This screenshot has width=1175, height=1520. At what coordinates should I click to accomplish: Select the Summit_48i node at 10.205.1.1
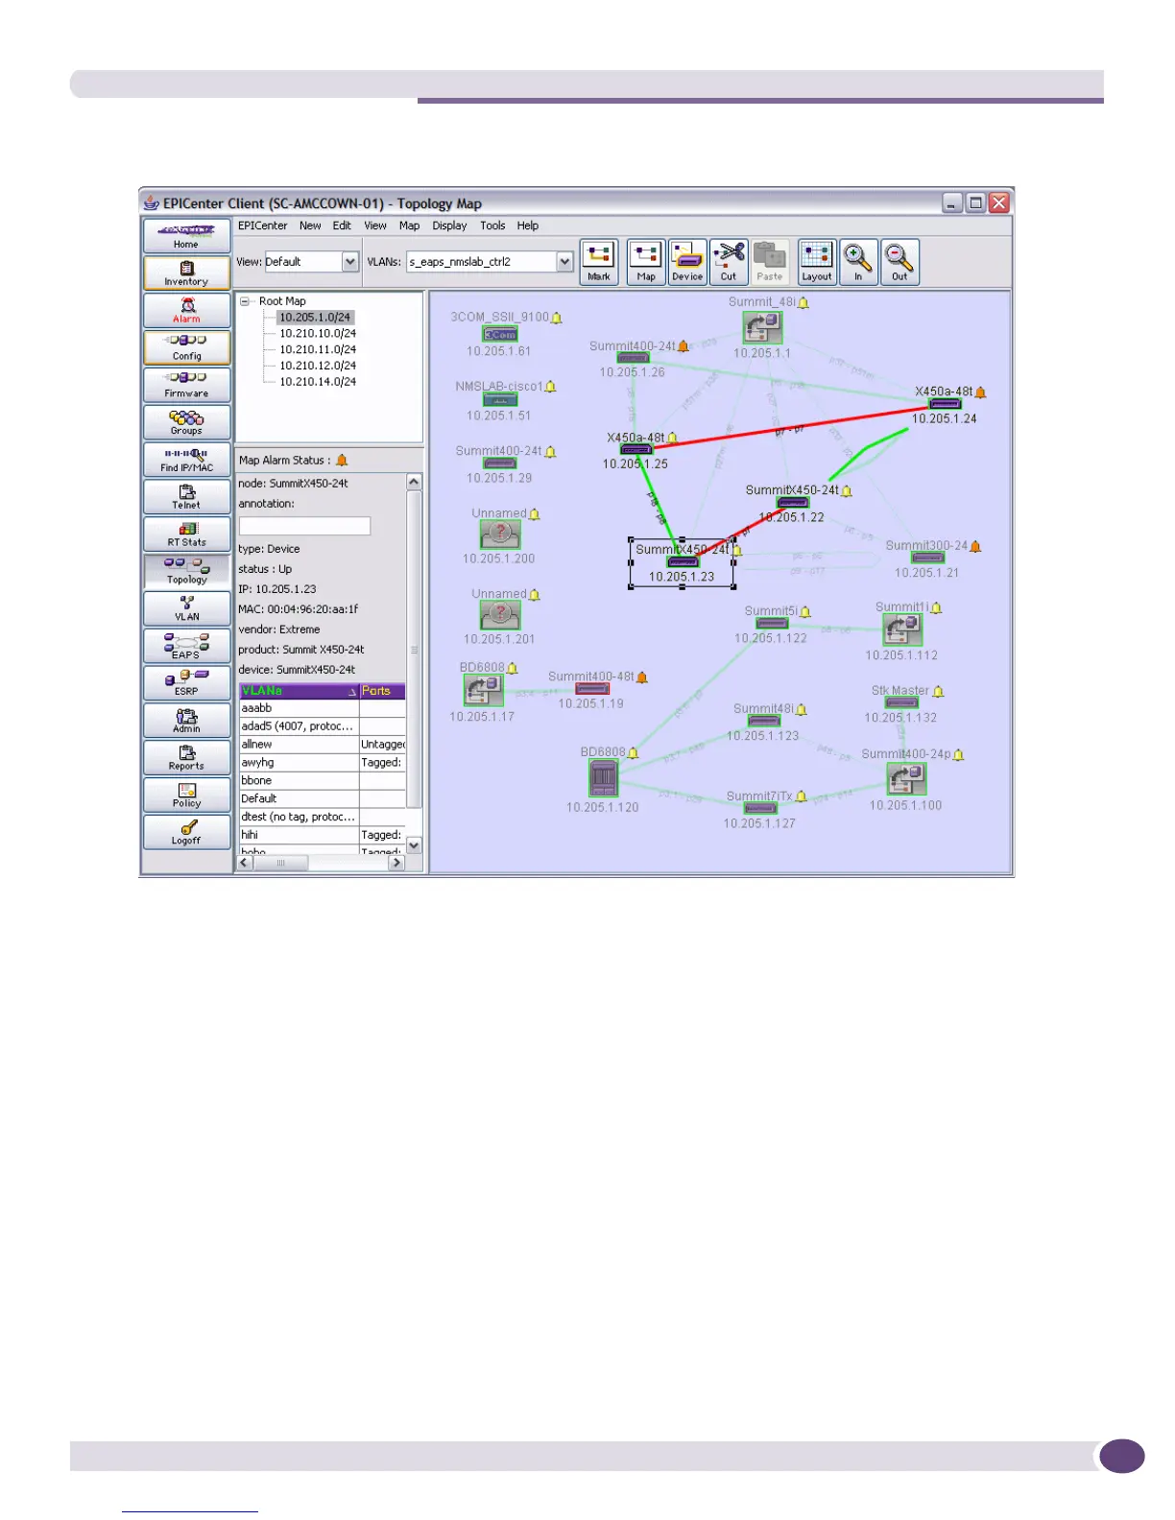pos(762,327)
